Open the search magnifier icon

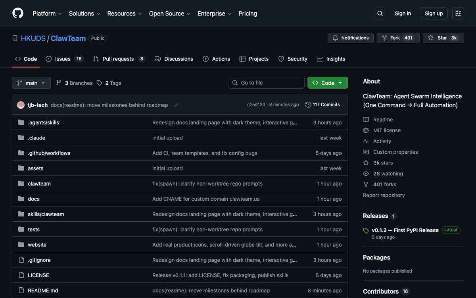(x=380, y=14)
